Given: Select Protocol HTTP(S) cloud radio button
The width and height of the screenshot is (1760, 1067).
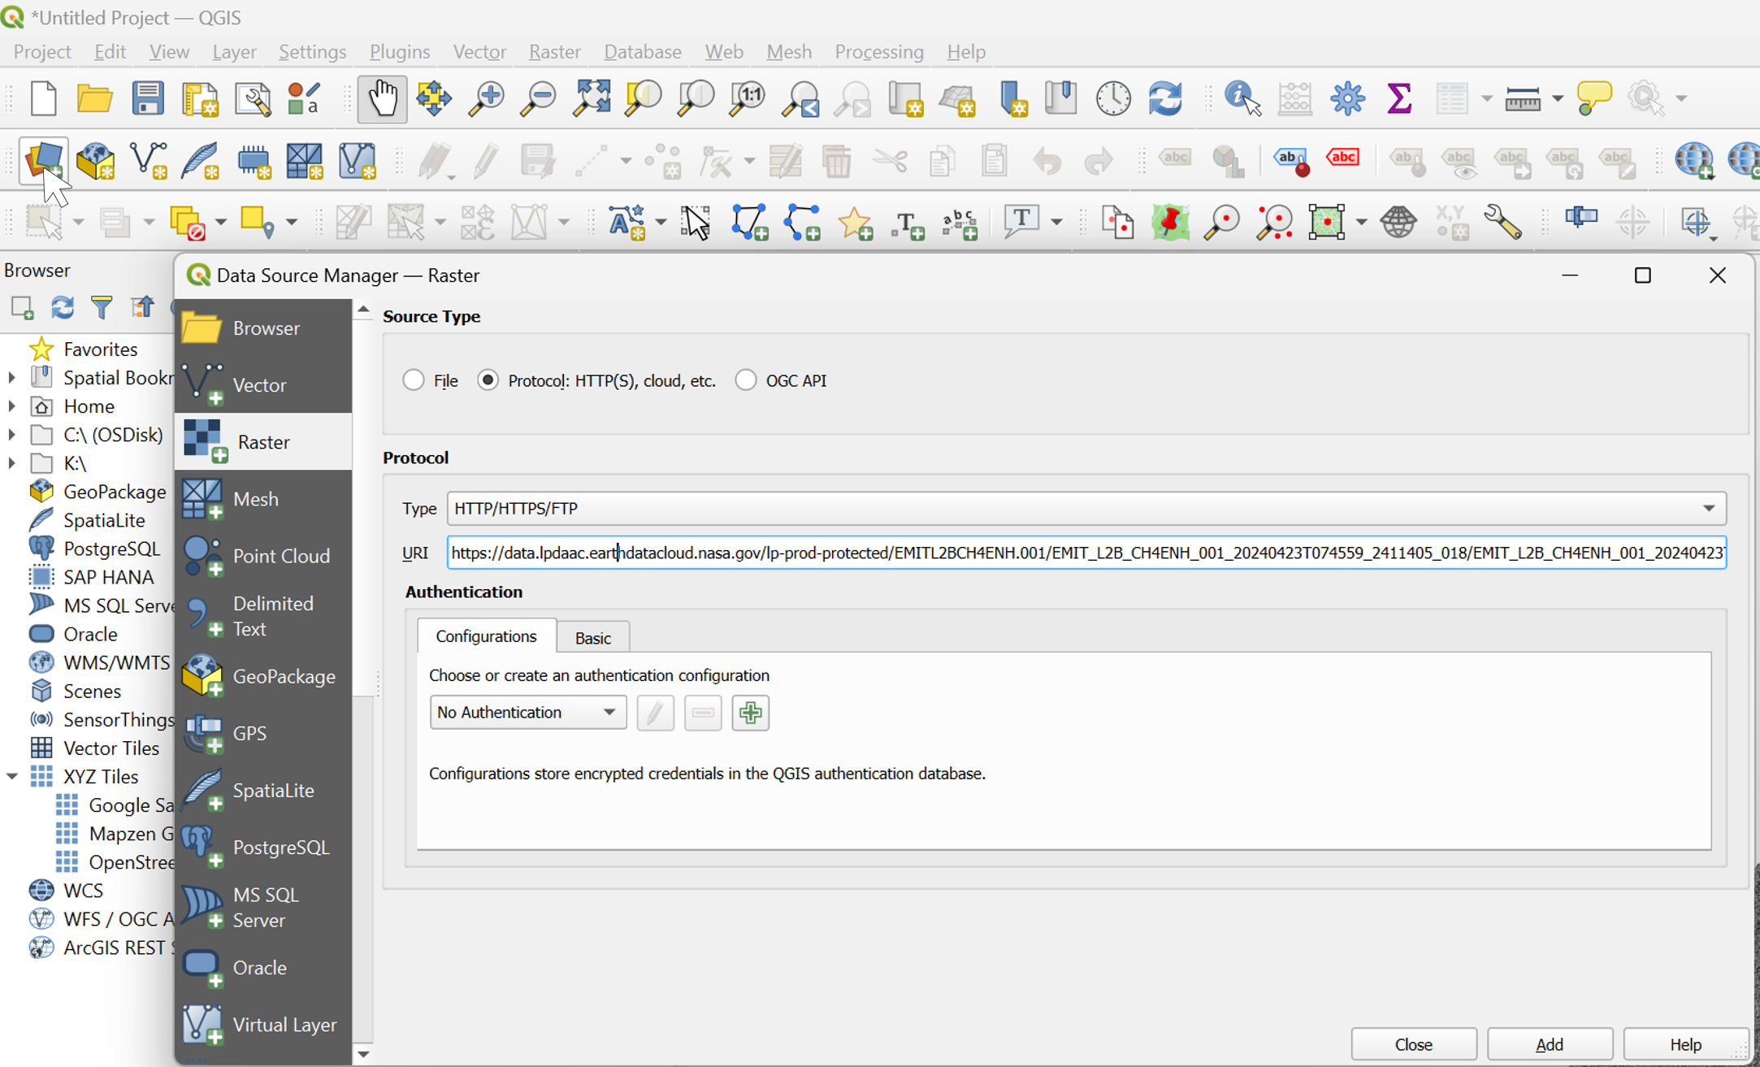Looking at the screenshot, I should pyautogui.click(x=488, y=380).
